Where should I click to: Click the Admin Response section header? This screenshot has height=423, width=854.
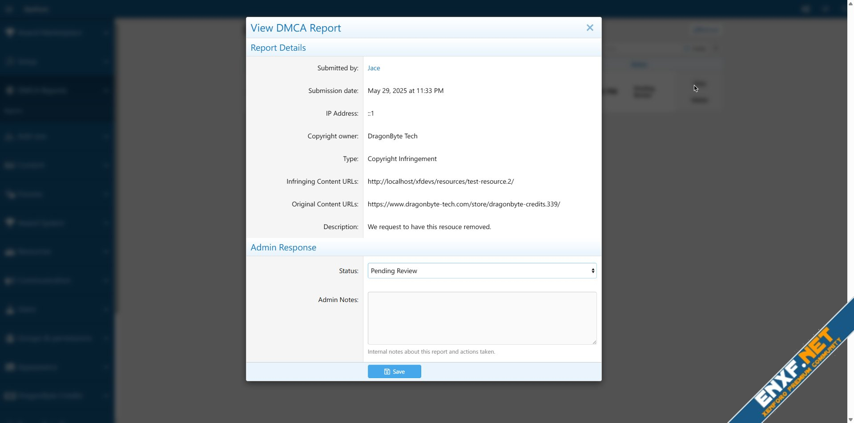(x=283, y=247)
